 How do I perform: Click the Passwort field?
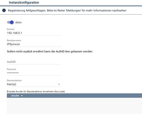[34, 73]
